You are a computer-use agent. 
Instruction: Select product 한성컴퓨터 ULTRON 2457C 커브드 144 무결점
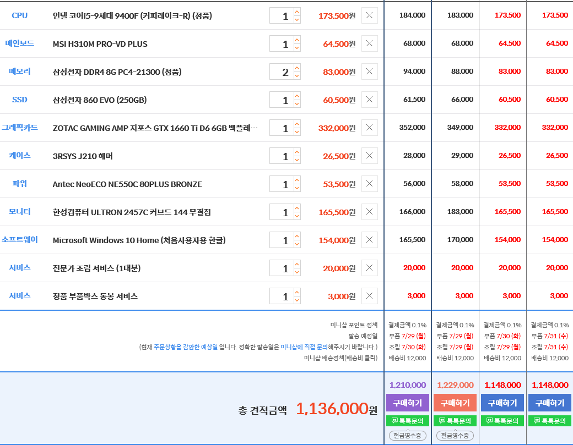(132, 212)
